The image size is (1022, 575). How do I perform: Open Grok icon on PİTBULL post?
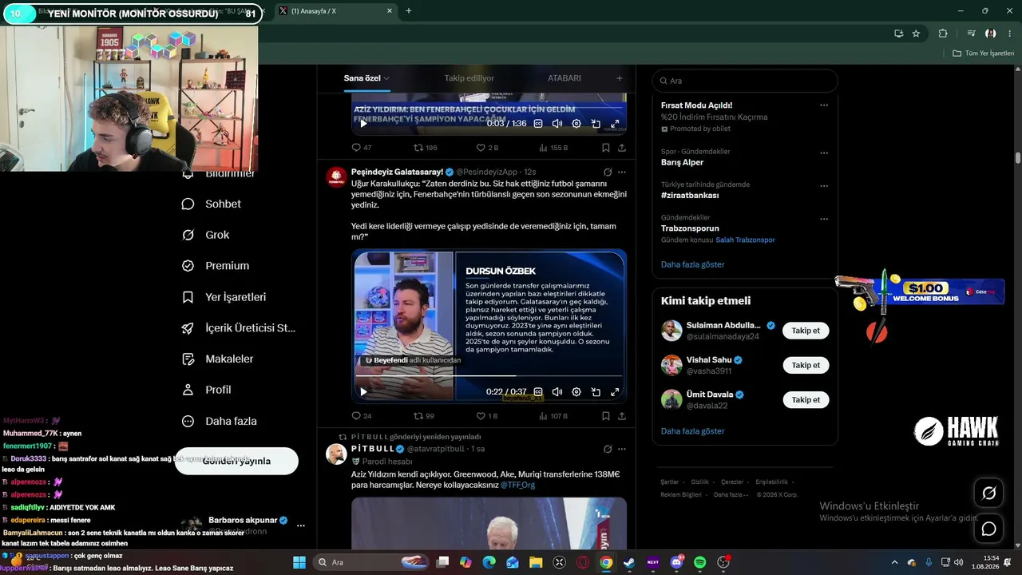click(x=608, y=449)
